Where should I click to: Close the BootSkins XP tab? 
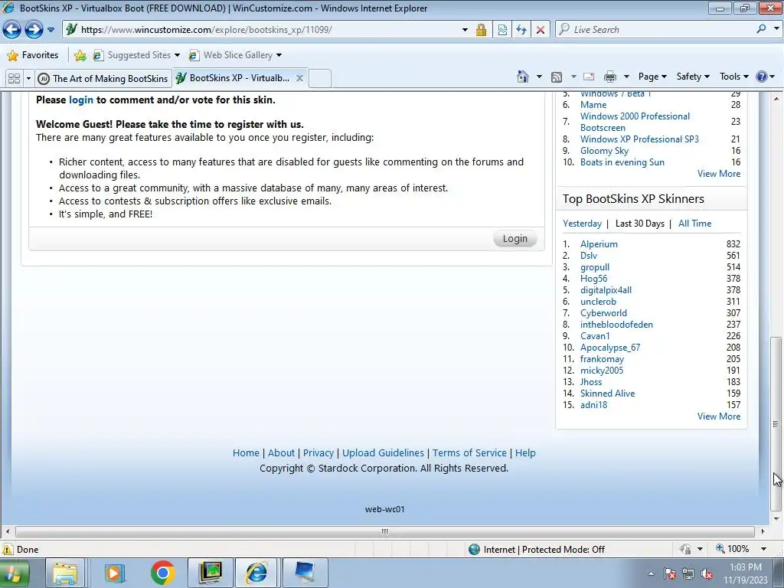[x=299, y=78]
